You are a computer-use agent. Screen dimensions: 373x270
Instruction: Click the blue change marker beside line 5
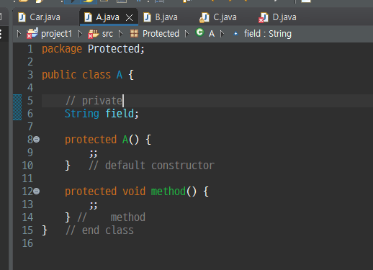click(x=17, y=107)
